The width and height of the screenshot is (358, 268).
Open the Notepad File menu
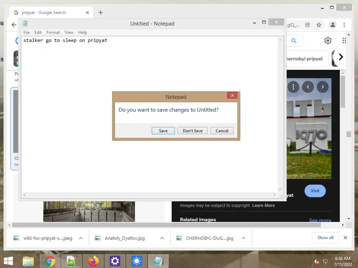click(27, 32)
